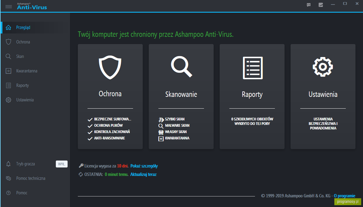Click the Tryb gracza label
Viewport: 363px width, 207px height.
click(x=26, y=164)
